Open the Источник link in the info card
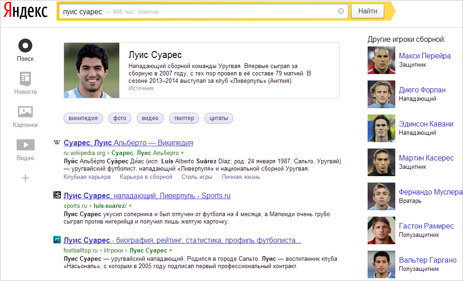 pyautogui.click(x=141, y=88)
